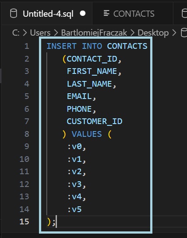Click the unsaved dot on Untitled-4.sql tab
187x238 pixels.
point(83,13)
